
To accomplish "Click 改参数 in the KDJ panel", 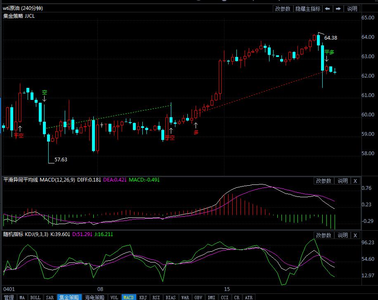I will (x=324, y=235).
